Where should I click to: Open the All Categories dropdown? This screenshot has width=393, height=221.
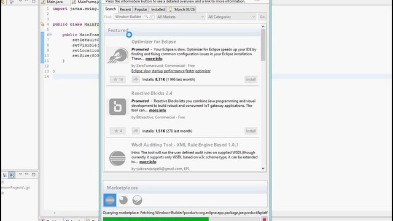[232, 17]
